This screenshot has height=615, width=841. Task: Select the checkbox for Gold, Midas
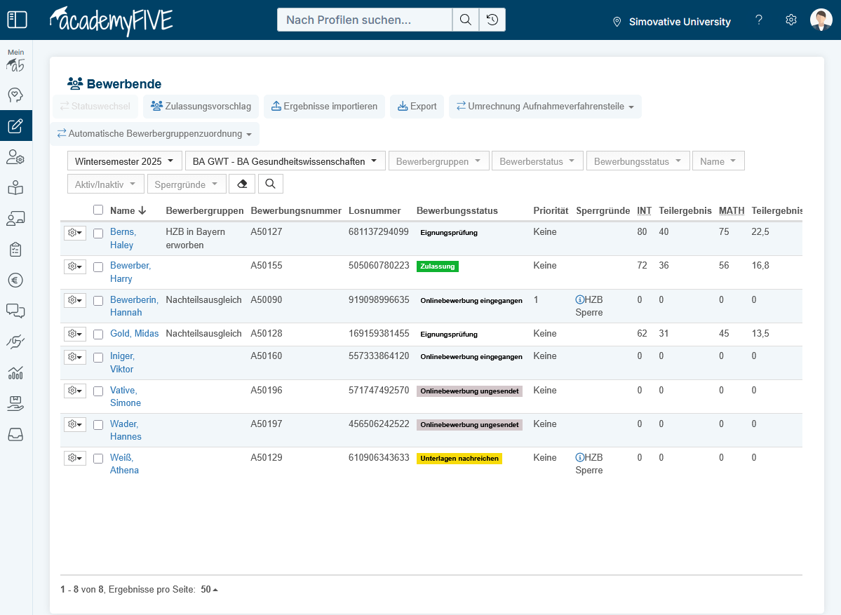pos(98,334)
